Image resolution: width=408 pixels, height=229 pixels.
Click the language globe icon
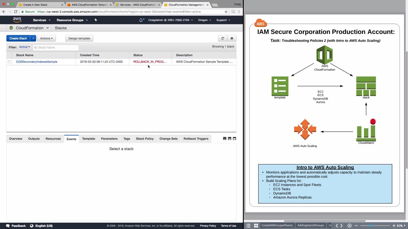coord(32,226)
